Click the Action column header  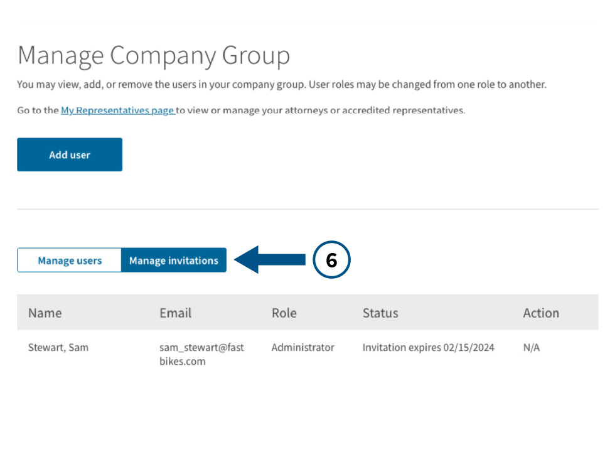[x=540, y=313]
